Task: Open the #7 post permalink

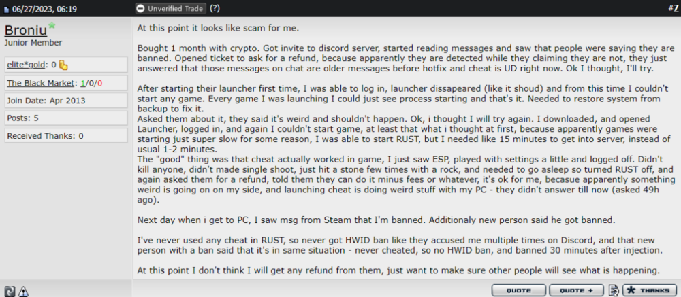Action: (x=674, y=9)
